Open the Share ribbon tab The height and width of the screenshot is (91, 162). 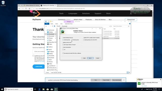pyautogui.click(x=57, y=24)
